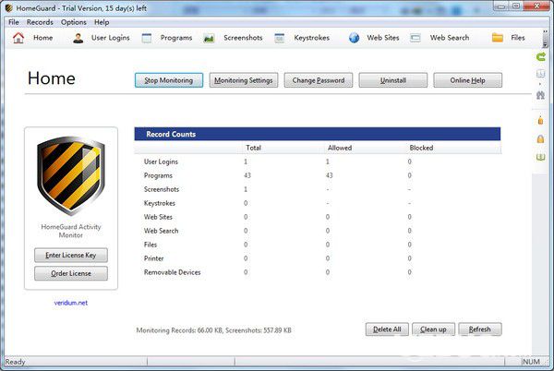This screenshot has width=554, height=371.
Task: Click the Stop Monitoring button
Action: pos(169,80)
